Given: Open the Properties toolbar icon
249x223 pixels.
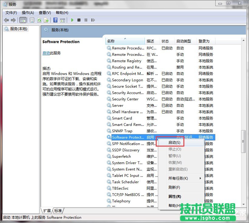Looking at the screenshot, I should (32, 20).
